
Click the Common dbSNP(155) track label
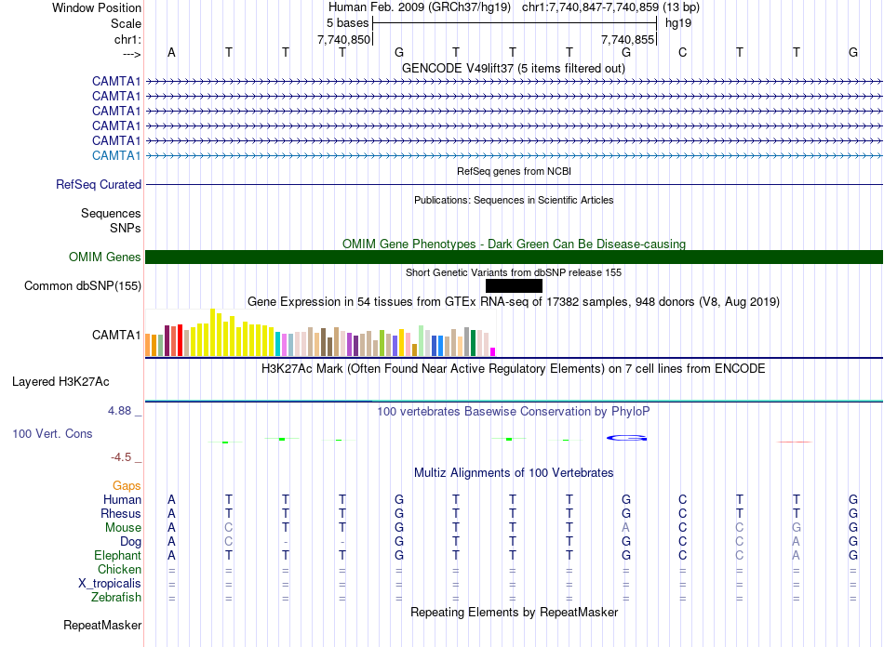83,285
